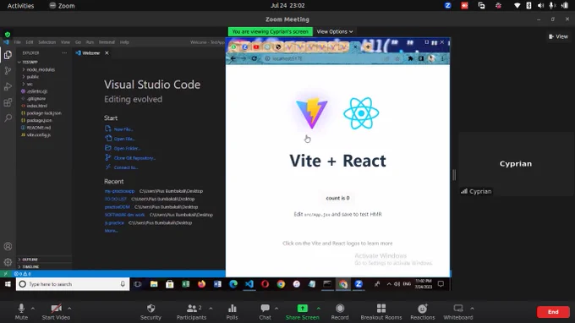Open Source Control in VS Code activity bar

point(8,71)
